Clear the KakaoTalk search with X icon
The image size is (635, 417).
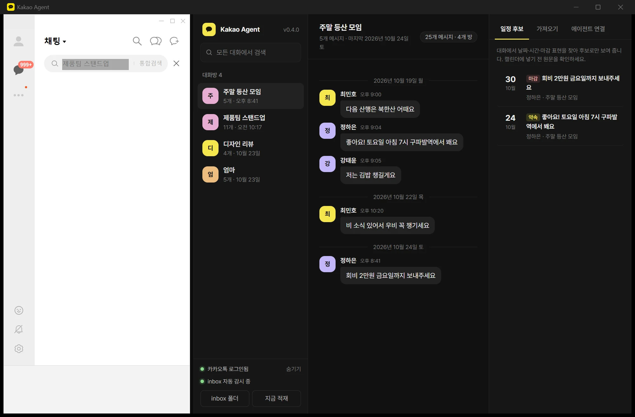point(176,63)
